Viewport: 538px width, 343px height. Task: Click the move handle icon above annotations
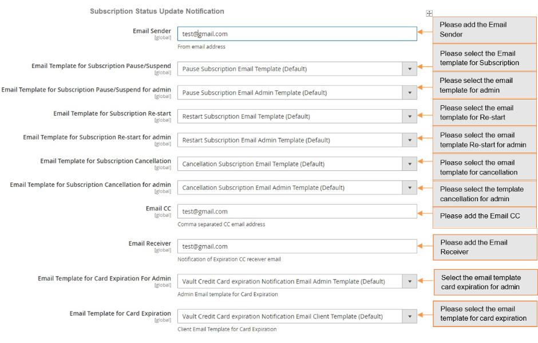[429, 13]
